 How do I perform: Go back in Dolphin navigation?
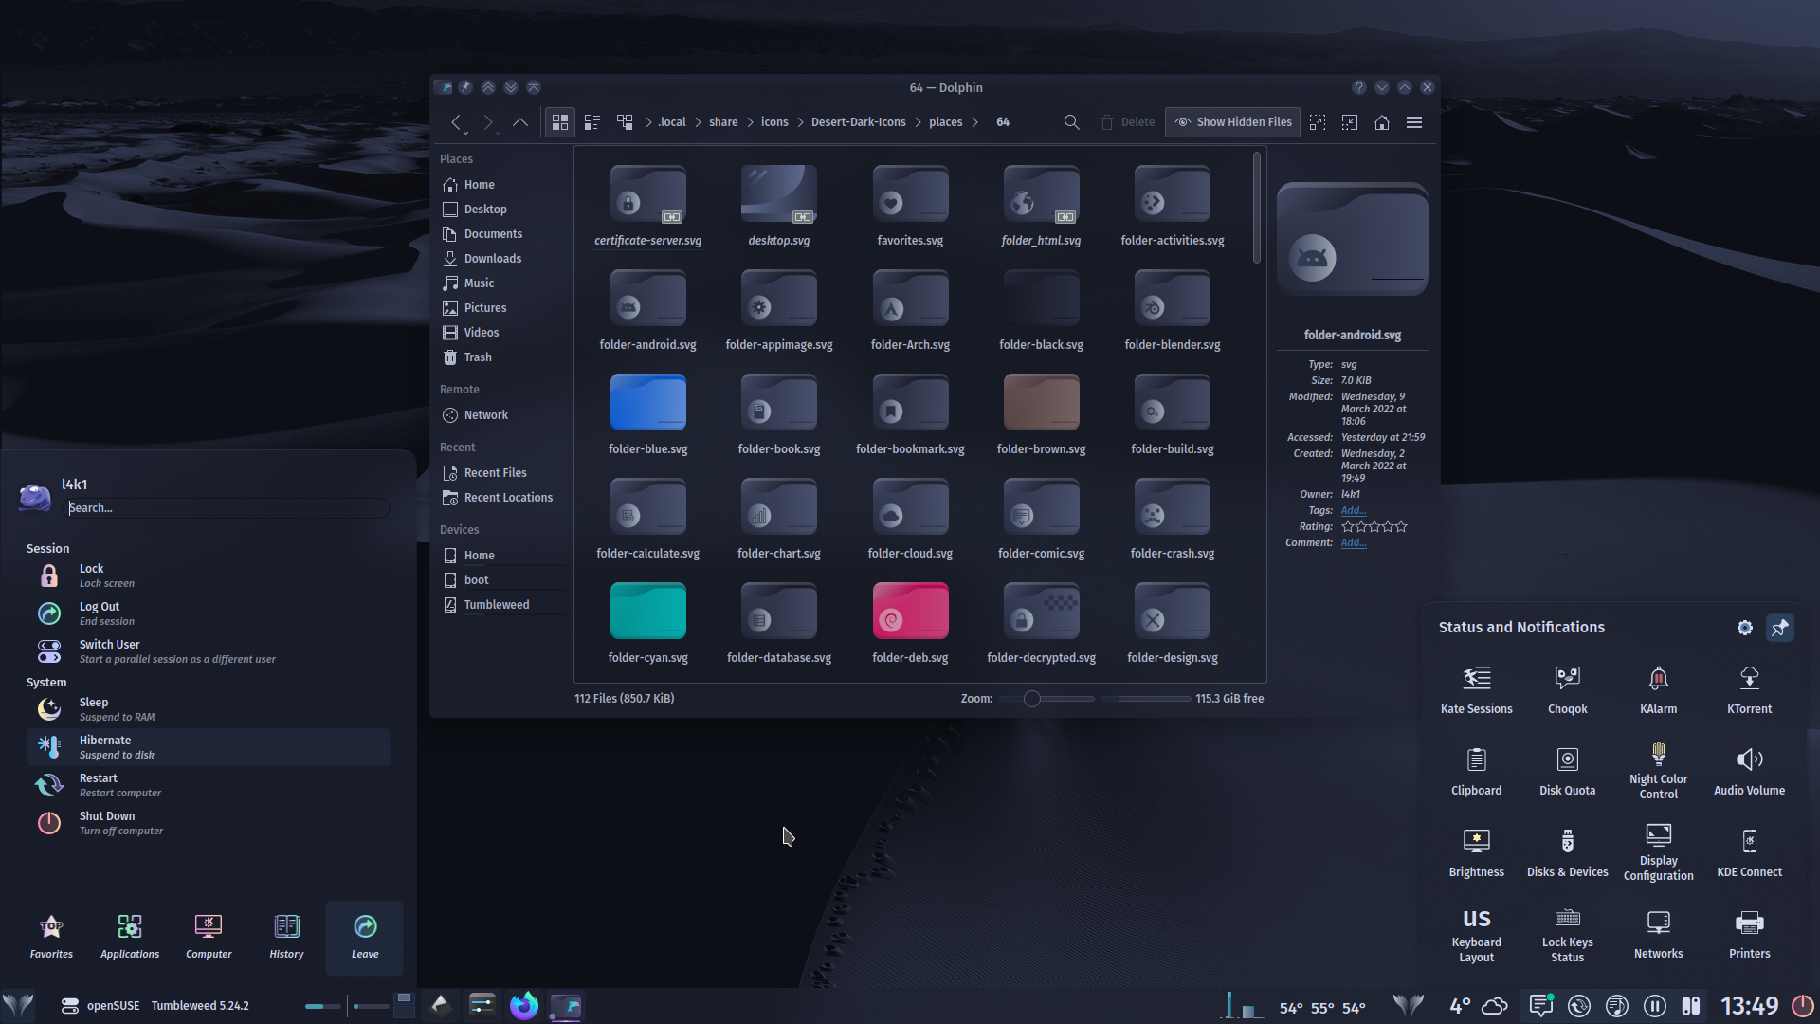point(457,122)
